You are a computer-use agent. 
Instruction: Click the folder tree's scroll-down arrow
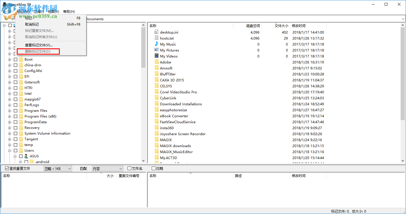[143, 161]
